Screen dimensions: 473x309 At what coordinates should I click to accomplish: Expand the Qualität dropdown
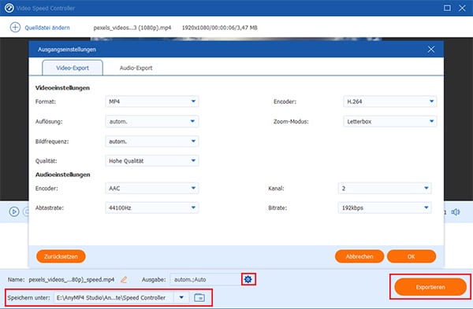(x=152, y=161)
